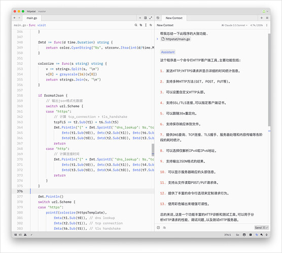
Task: Toggle the project panel in status bar
Action: pos(15,235)
